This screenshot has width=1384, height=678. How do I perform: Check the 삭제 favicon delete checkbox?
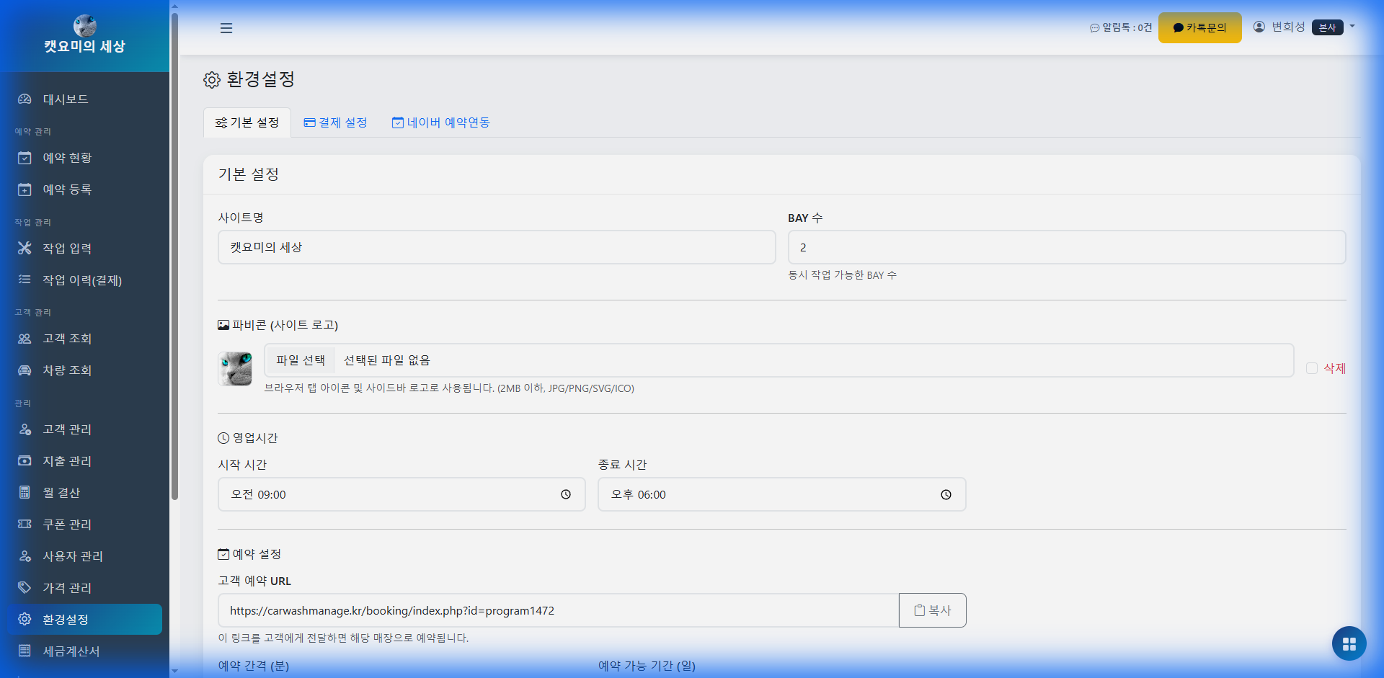tap(1312, 368)
